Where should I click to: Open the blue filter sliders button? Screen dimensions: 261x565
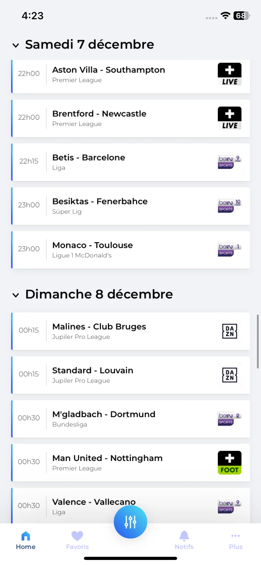(x=130, y=522)
